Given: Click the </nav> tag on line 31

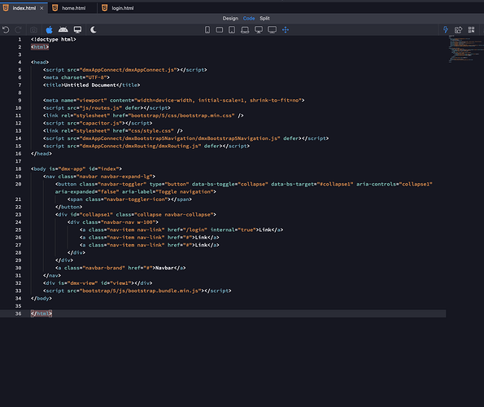Looking at the screenshot, I should point(52,275).
